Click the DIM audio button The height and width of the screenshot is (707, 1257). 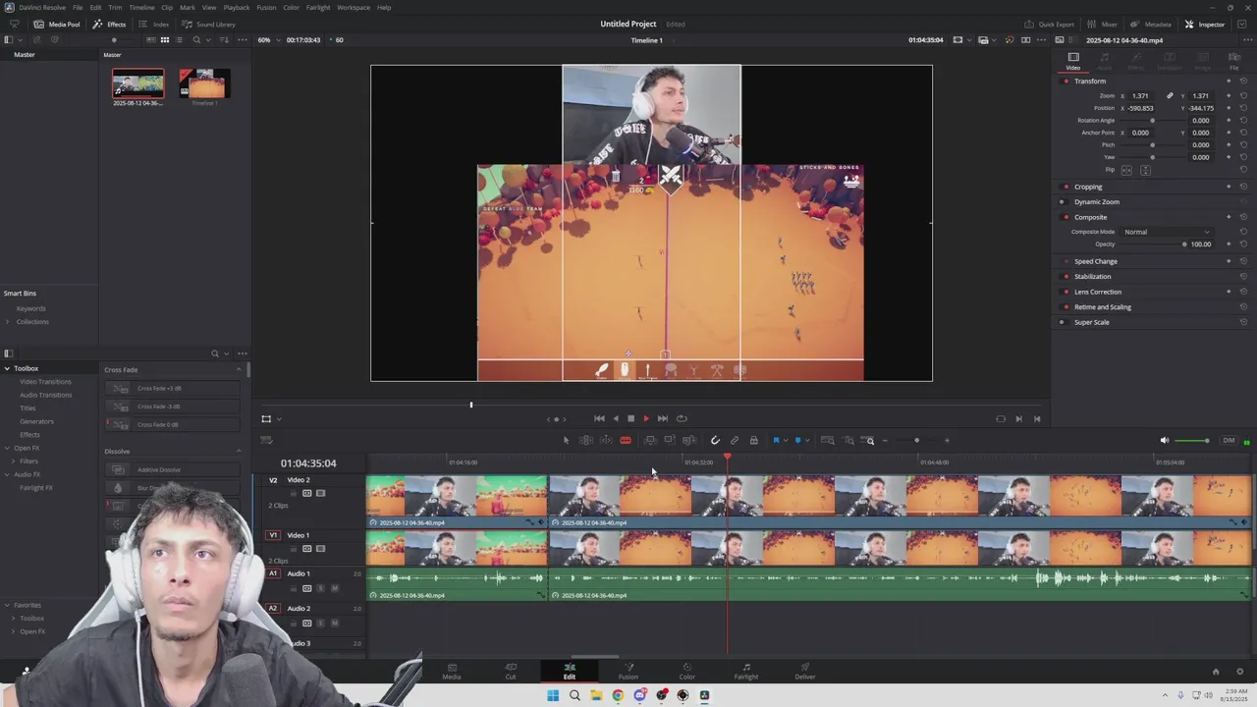pos(1229,440)
